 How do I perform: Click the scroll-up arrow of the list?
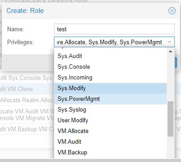click(x=170, y=51)
